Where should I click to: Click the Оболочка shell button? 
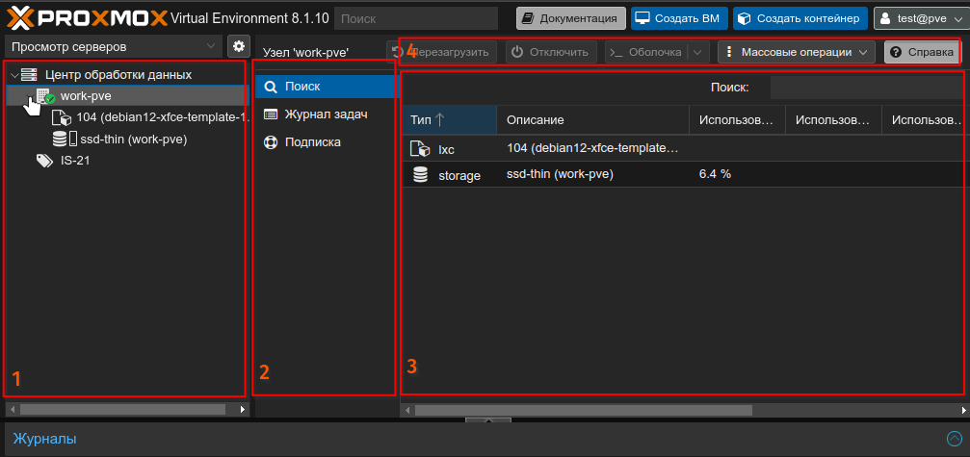pos(646,52)
